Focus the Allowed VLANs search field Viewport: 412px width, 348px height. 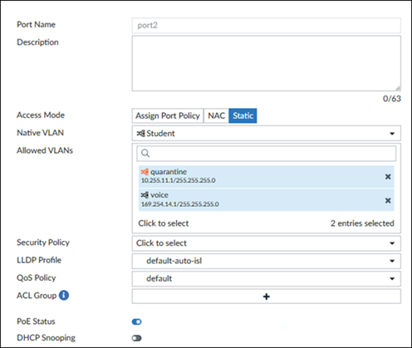pyautogui.click(x=267, y=154)
